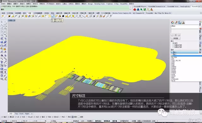Click the red sphere icon in the top toolbar
Screen dimensions: 202x123
pos(134,9)
